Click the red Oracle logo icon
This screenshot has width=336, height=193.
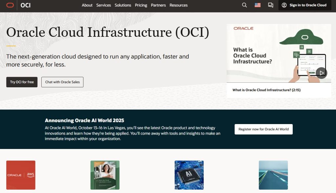coord(10,5)
